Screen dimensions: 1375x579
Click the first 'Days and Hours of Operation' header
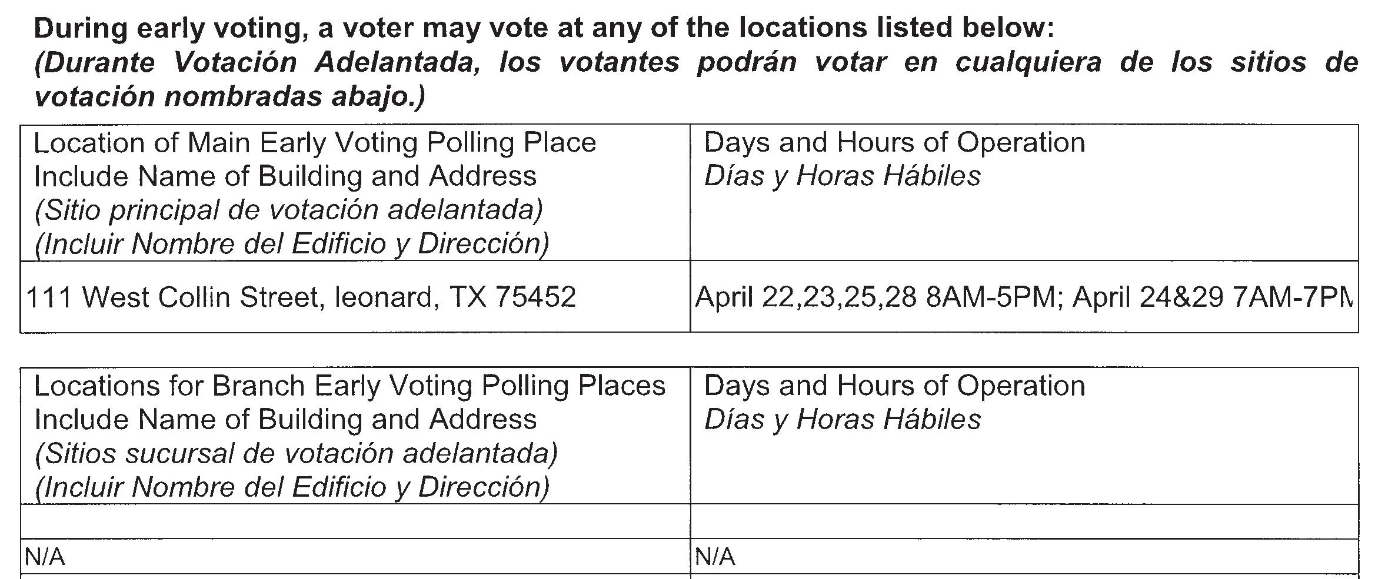coord(894,142)
